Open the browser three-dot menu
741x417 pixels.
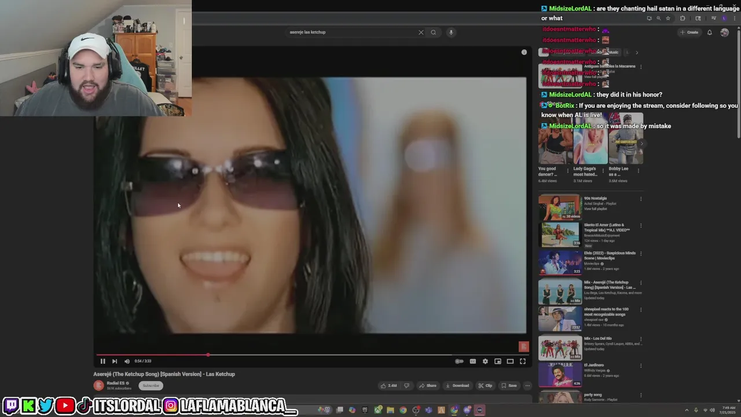pos(733,19)
